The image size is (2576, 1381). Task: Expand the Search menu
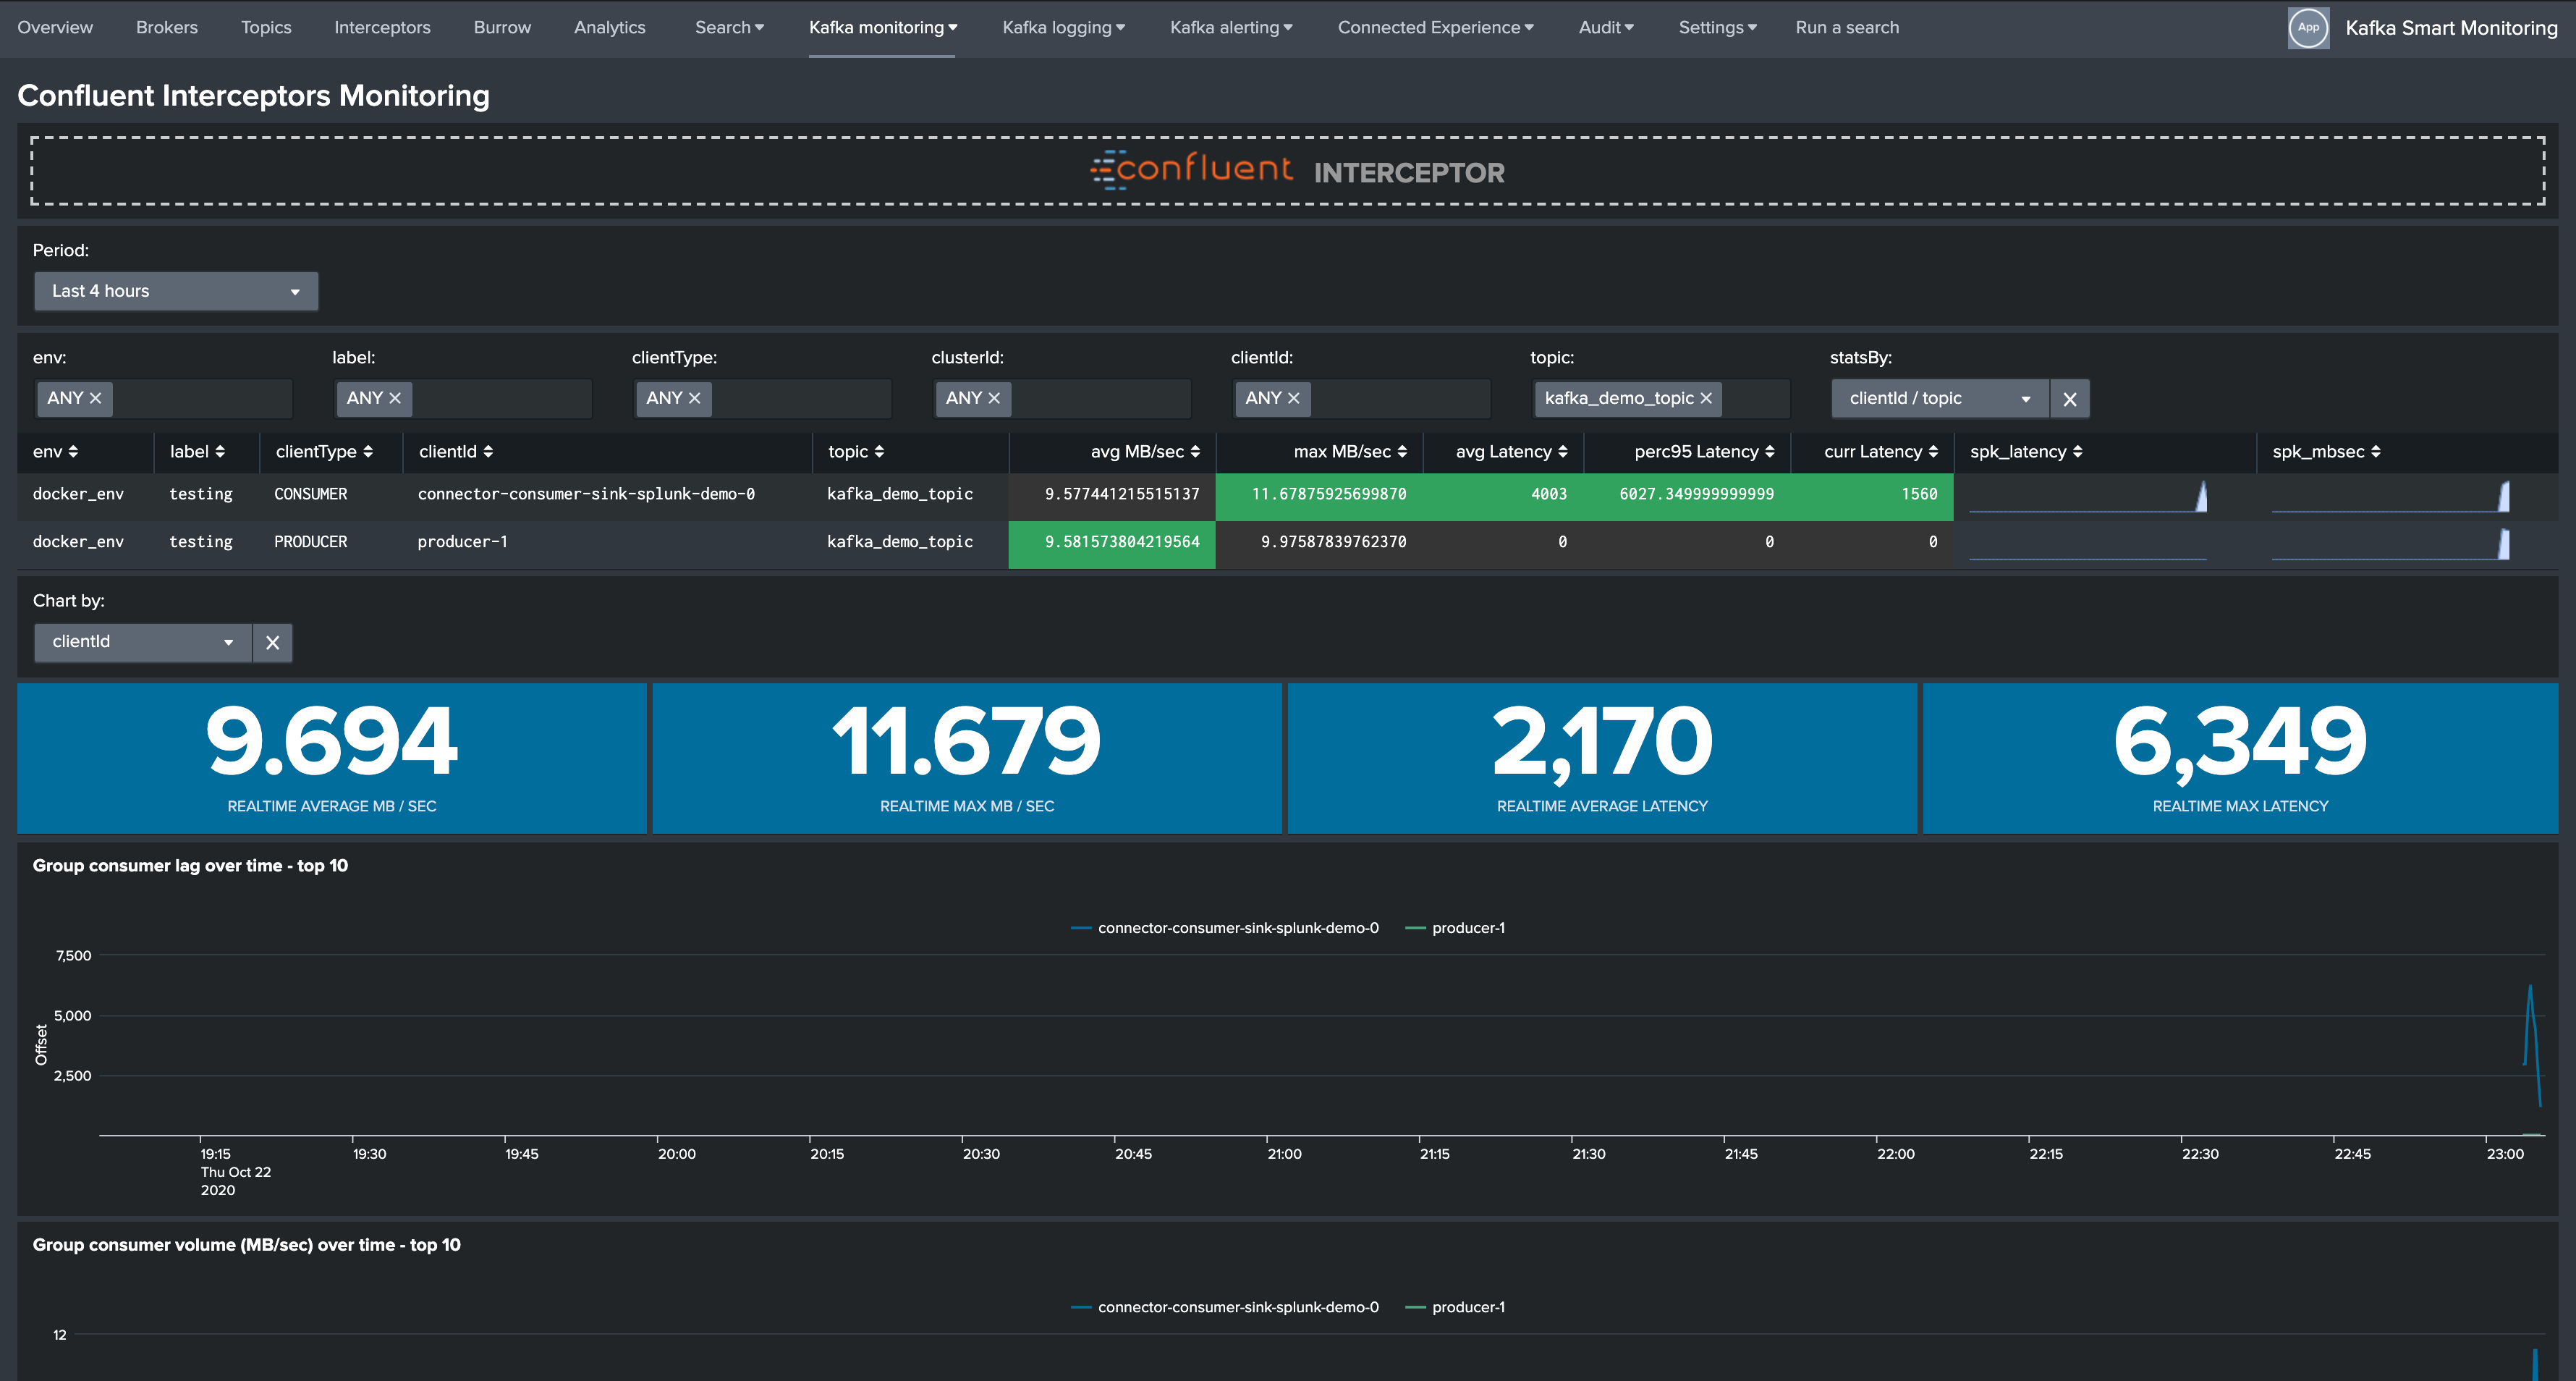pos(729,28)
